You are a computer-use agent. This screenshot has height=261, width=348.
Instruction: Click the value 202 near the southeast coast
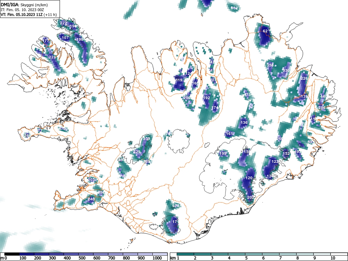pos(250,197)
